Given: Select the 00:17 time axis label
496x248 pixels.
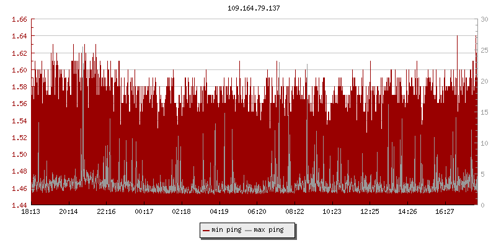Looking at the screenshot, I should (x=144, y=212).
